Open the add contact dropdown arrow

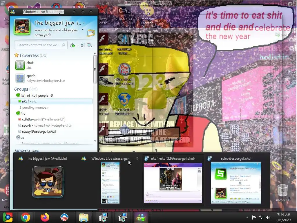77,45
